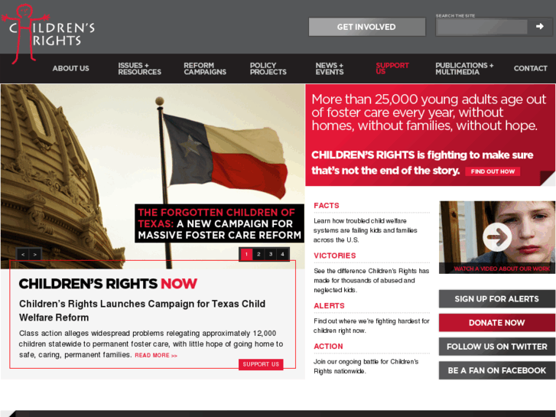Go to Policy Projects section
Screen dimensions: 556x417
point(268,69)
